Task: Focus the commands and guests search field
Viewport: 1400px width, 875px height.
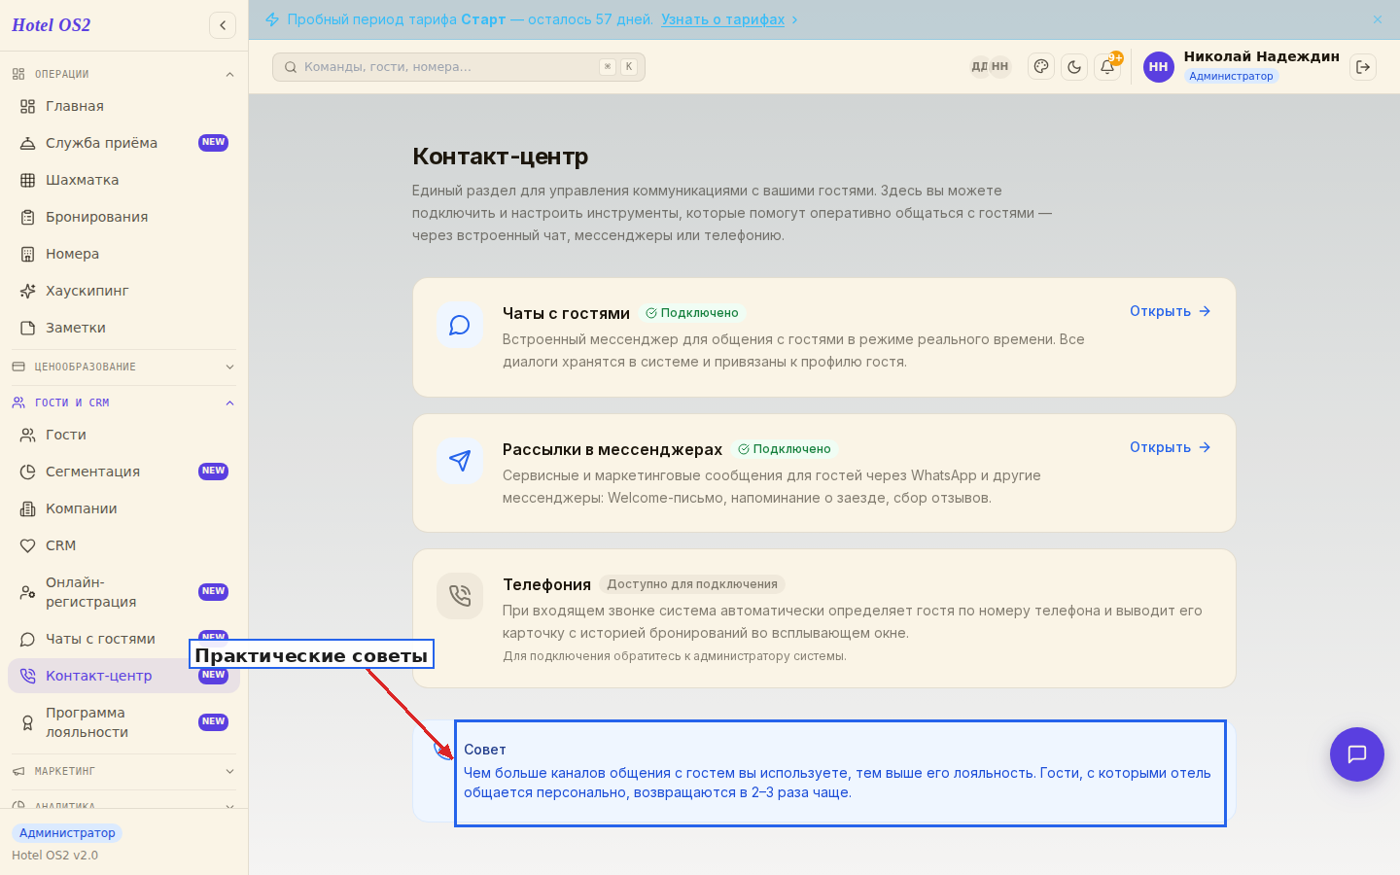Action: tap(459, 67)
